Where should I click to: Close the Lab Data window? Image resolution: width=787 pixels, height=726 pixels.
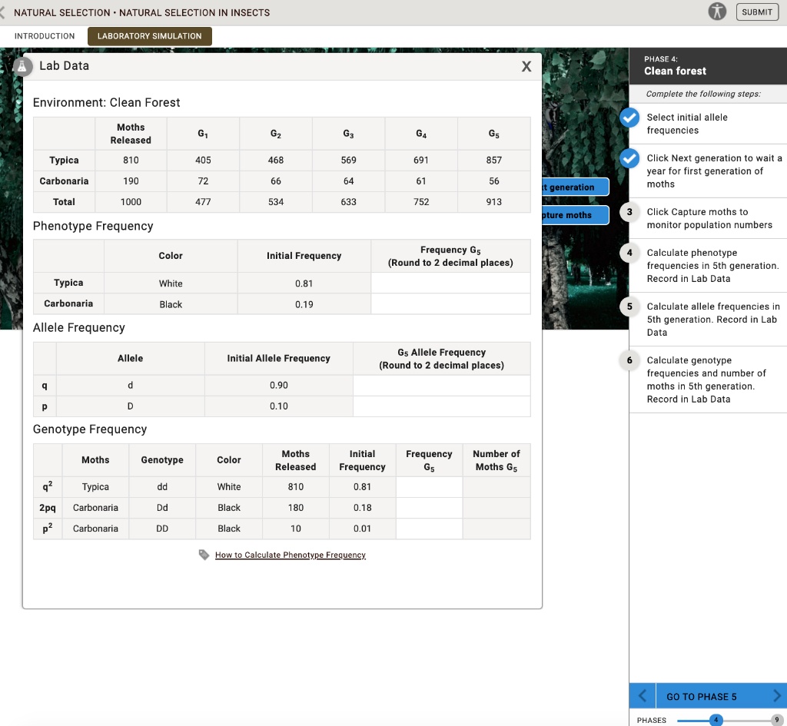pos(526,66)
